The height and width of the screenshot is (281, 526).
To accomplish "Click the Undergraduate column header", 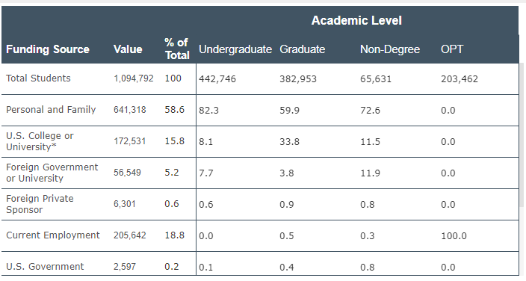I will (x=235, y=49).
